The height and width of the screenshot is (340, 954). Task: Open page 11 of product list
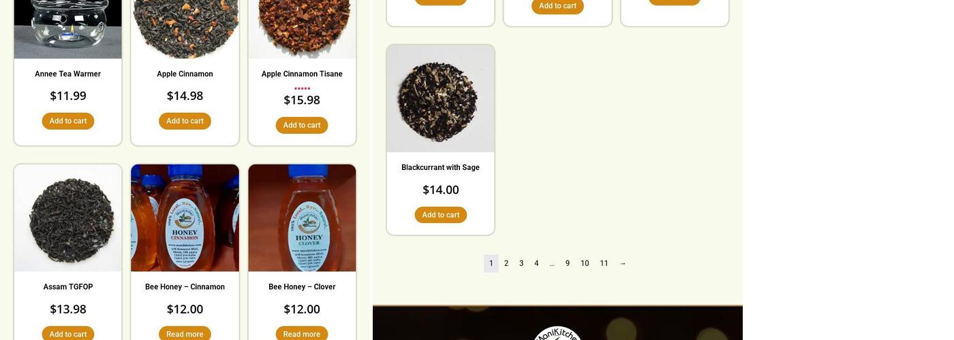point(604,264)
